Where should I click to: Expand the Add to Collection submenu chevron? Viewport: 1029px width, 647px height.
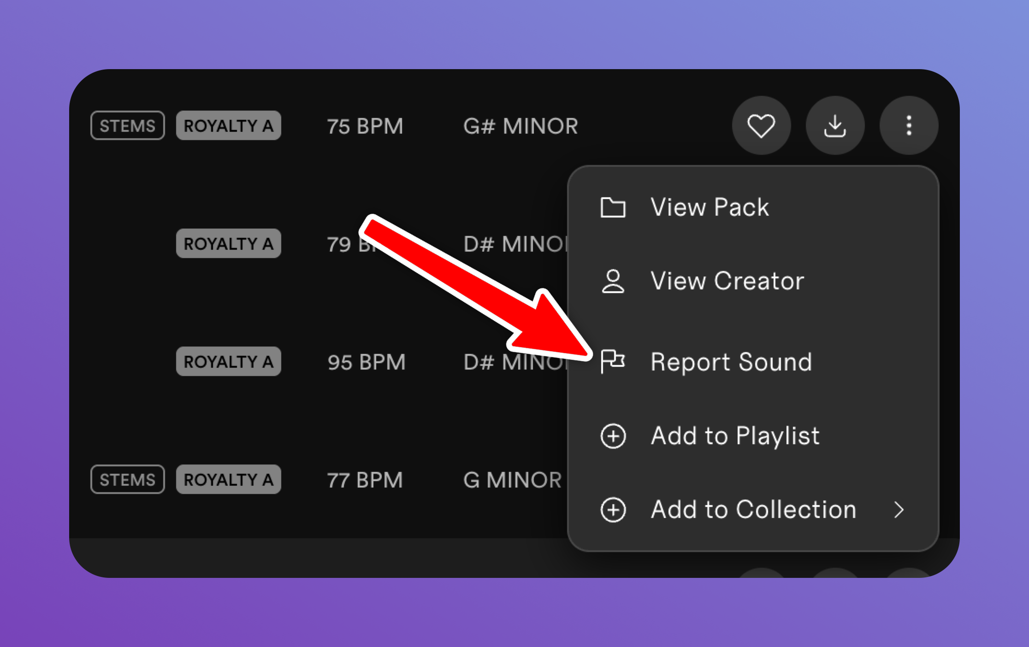coord(899,510)
